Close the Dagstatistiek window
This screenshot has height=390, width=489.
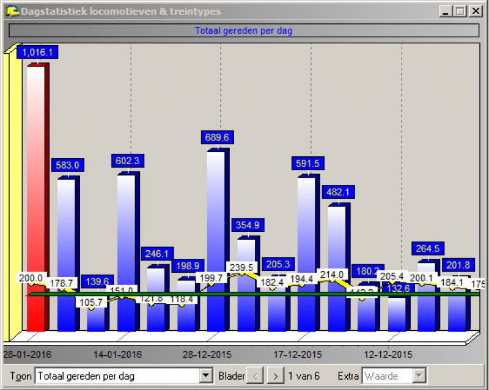(x=472, y=12)
